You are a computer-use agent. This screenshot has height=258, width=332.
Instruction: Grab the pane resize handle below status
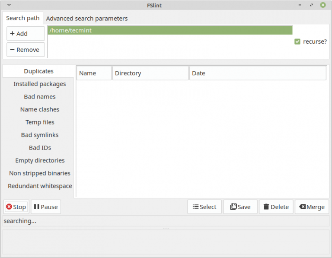click(166, 228)
